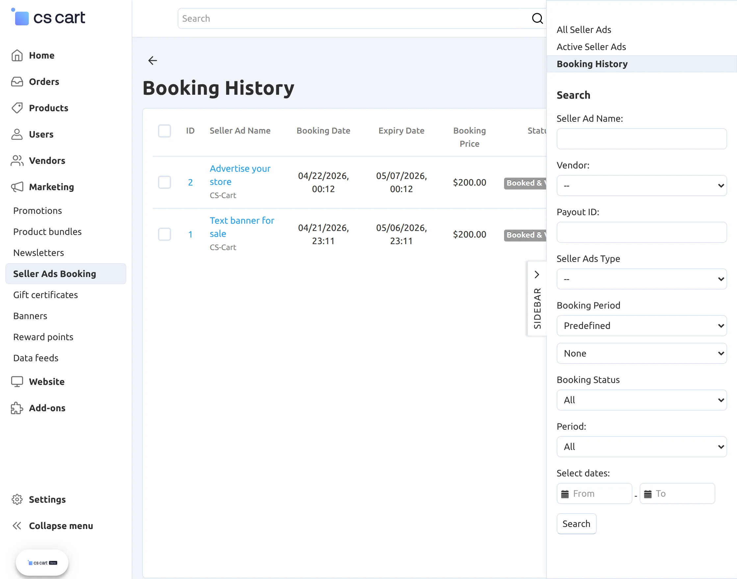Open the Website monitor icon
The height and width of the screenshot is (579, 737).
pyautogui.click(x=17, y=382)
